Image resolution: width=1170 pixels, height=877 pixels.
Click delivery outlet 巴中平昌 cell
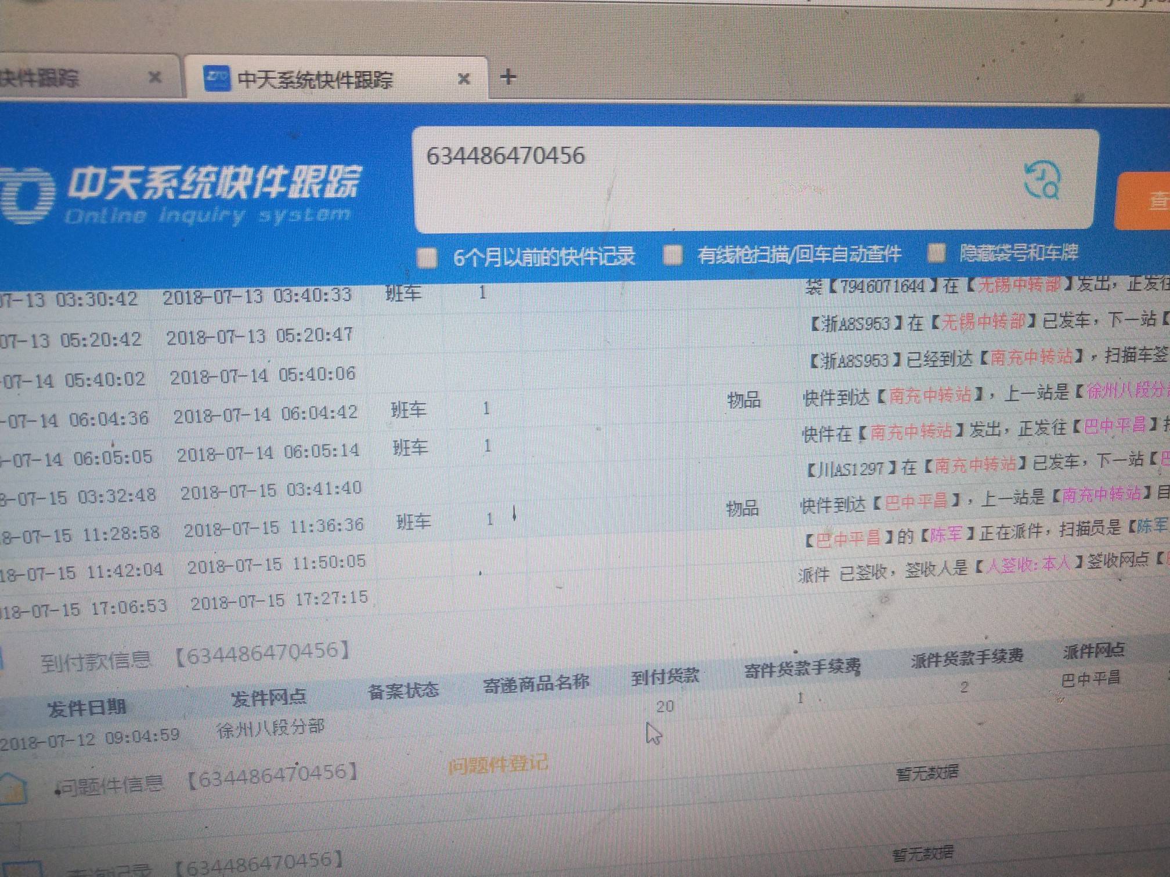click(x=1090, y=679)
